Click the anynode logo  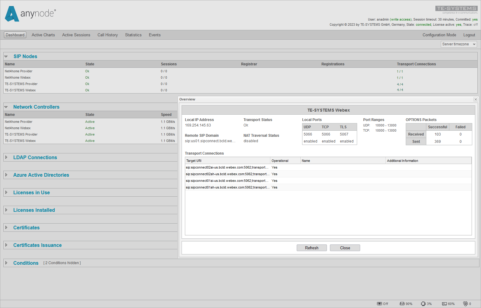point(30,14)
